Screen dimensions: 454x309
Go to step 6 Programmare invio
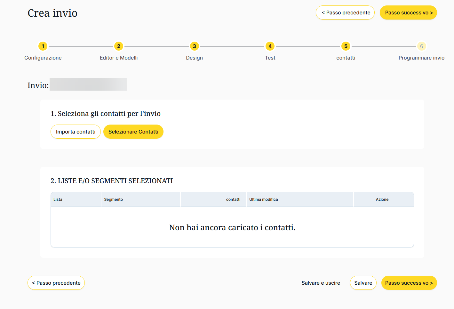(x=421, y=46)
